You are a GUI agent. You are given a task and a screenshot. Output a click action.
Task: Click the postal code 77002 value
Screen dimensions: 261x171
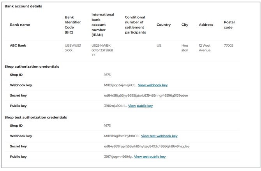point(228,46)
